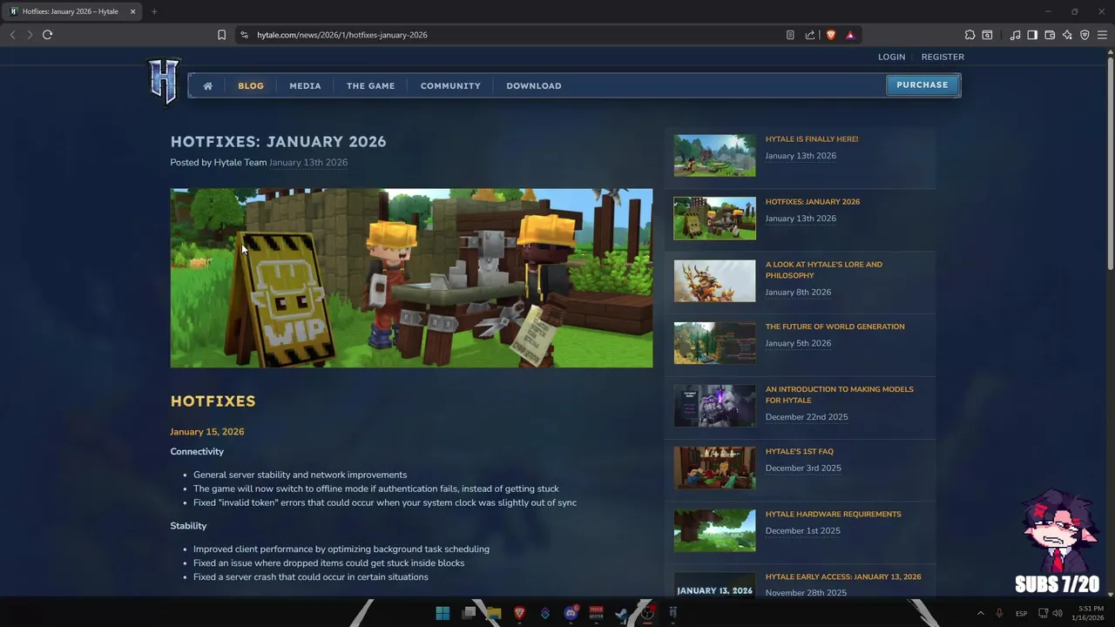Open the Brave Wallet icon
Viewport: 1115px width, 627px height.
pos(1050,35)
